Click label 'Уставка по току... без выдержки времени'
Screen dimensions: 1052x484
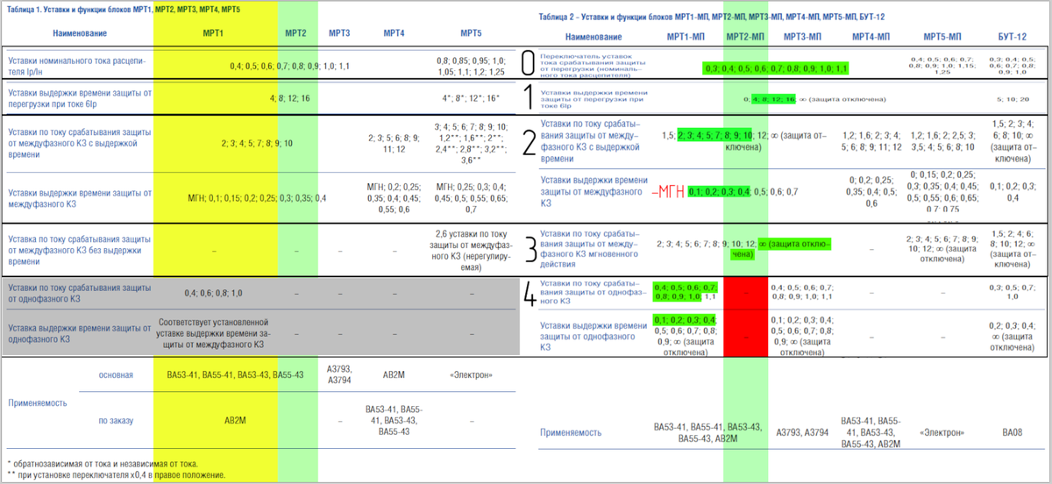tap(79, 250)
